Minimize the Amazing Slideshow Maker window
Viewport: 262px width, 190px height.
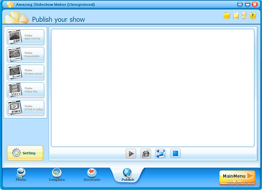click(x=240, y=4)
